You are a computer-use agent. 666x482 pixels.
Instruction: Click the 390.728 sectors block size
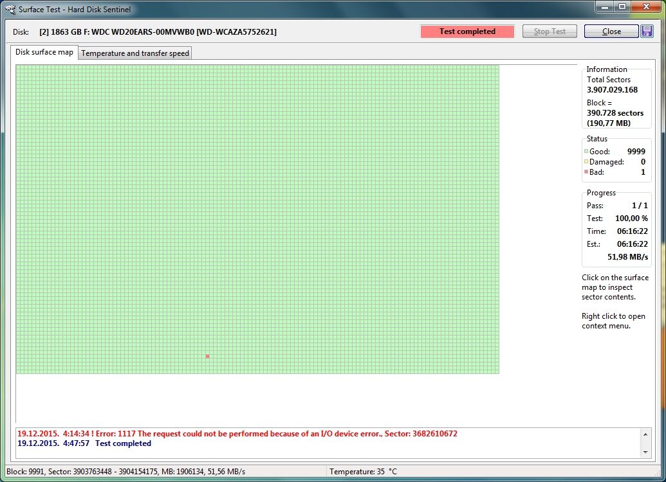(615, 113)
